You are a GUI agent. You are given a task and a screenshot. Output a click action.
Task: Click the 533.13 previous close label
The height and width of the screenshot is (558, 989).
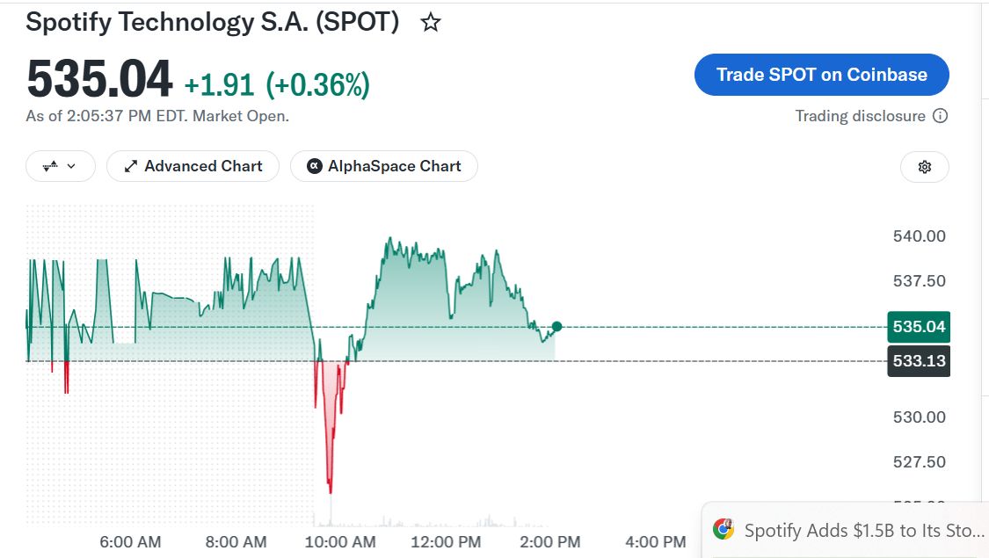[x=919, y=360]
